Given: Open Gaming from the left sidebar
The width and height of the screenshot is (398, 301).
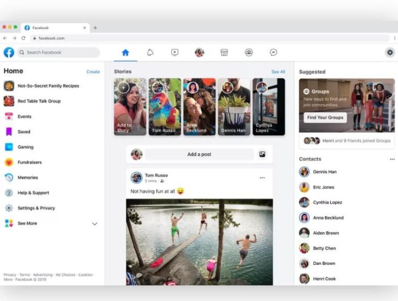Looking at the screenshot, I should pyautogui.click(x=25, y=147).
